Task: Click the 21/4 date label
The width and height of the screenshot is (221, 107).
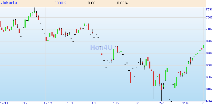Action: click(x=185, y=103)
